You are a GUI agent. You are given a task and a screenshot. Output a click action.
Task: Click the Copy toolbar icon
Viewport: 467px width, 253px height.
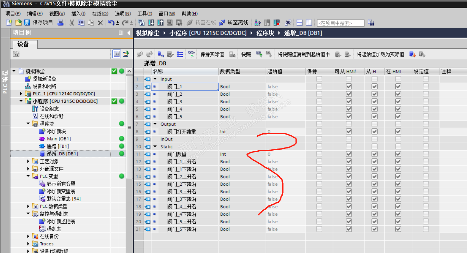click(81, 22)
